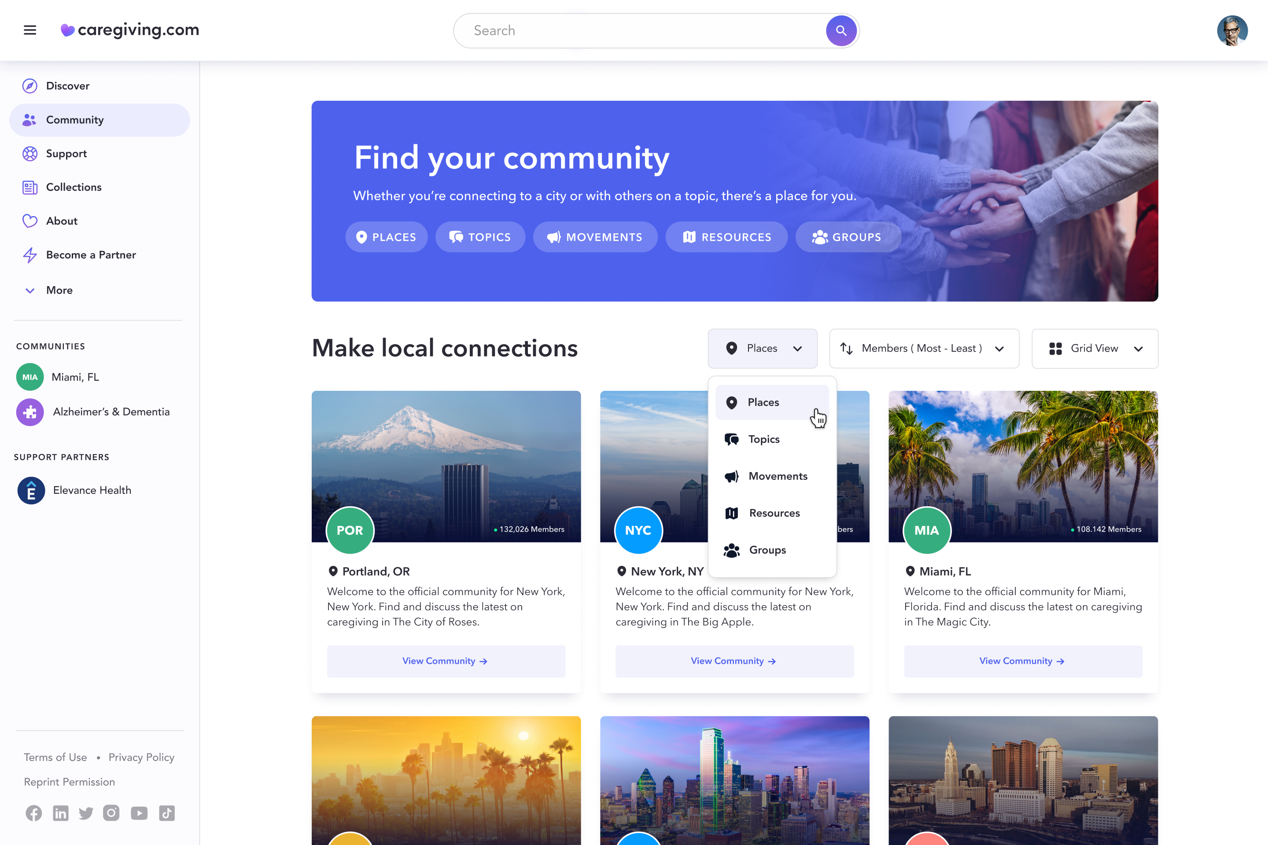Open the TikTok social icon

tap(166, 813)
